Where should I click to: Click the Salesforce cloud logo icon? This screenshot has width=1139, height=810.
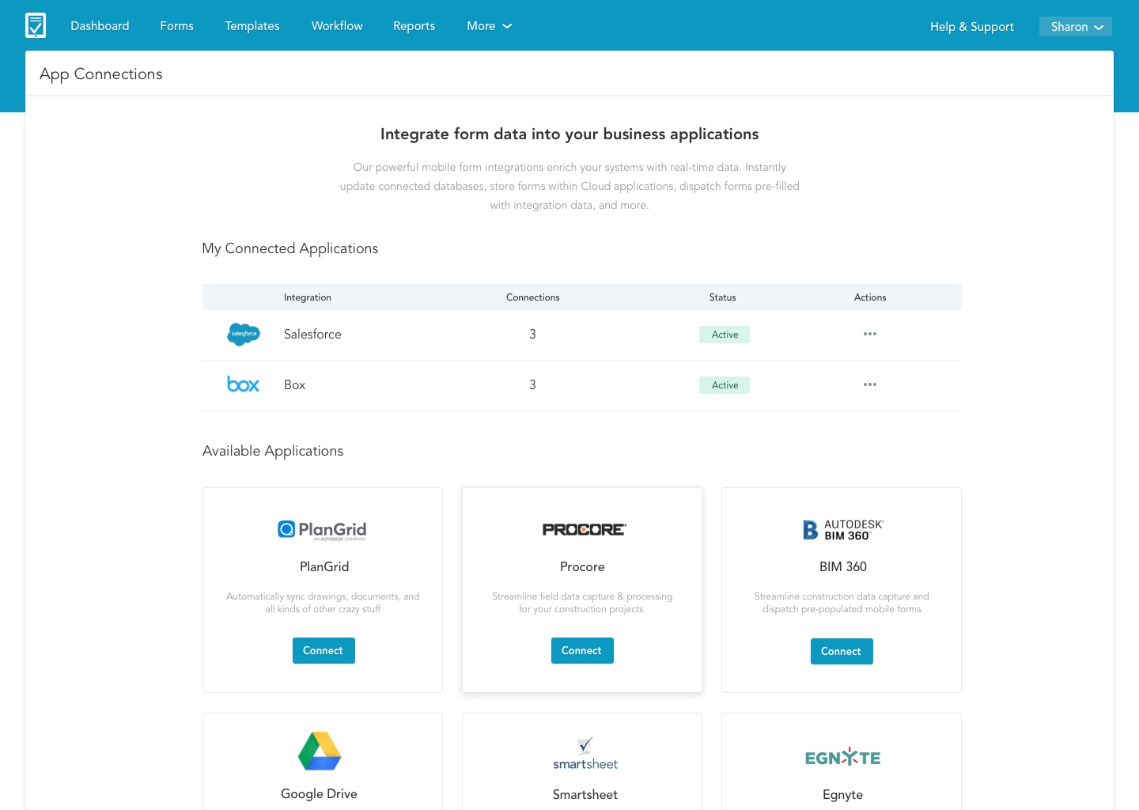(x=243, y=335)
